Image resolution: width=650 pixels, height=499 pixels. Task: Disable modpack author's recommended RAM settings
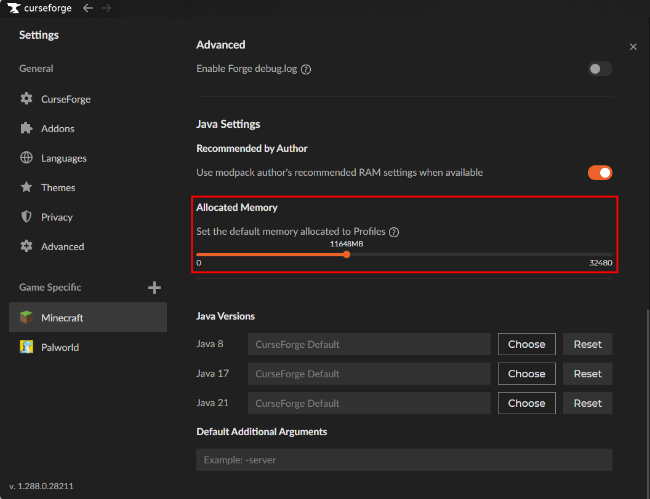(x=600, y=173)
